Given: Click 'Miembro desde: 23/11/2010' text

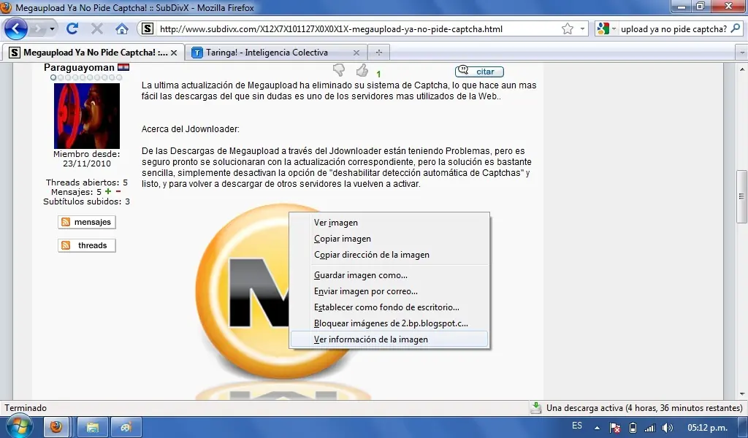Looking at the screenshot, I should point(87,158).
